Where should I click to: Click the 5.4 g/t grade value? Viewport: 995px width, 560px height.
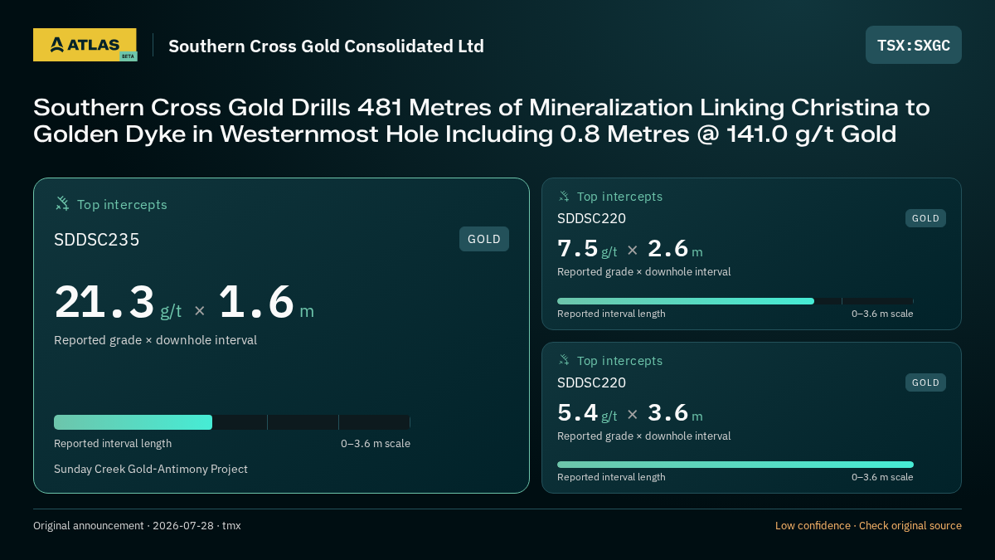[x=587, y=413]
